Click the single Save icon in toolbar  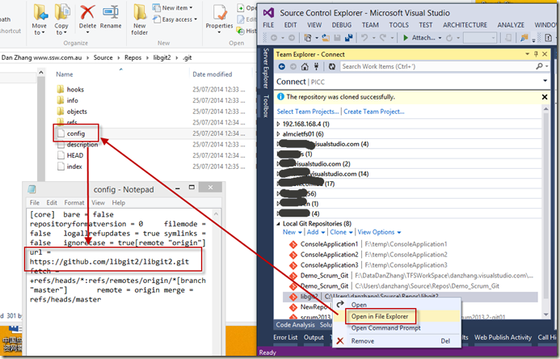pos(337,37)
